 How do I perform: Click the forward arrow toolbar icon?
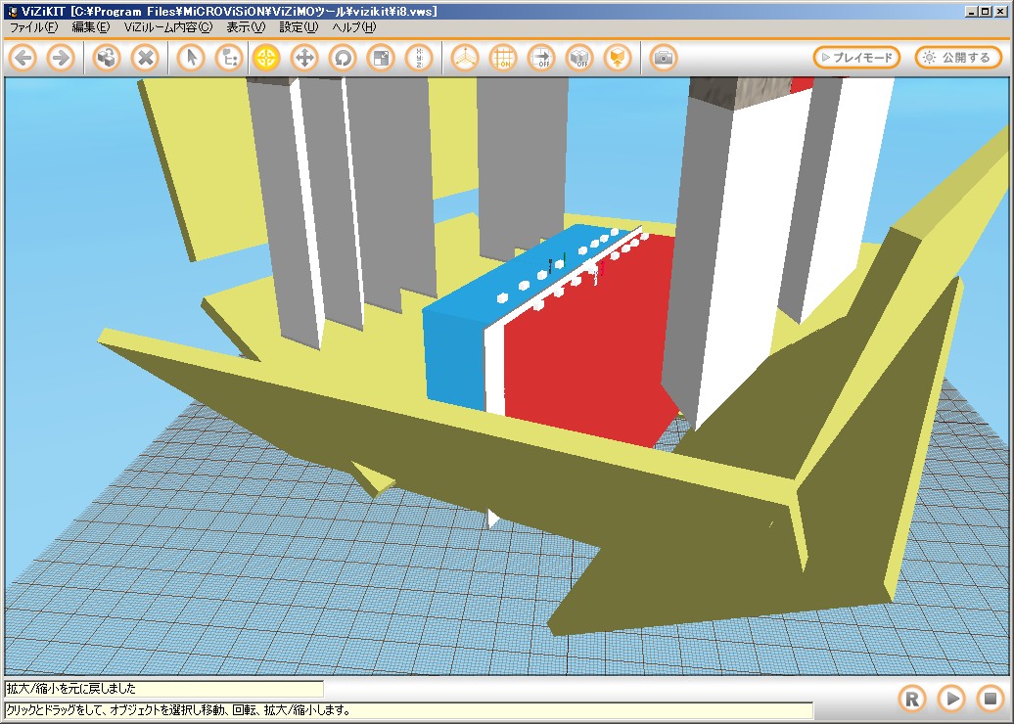[61, 58]
